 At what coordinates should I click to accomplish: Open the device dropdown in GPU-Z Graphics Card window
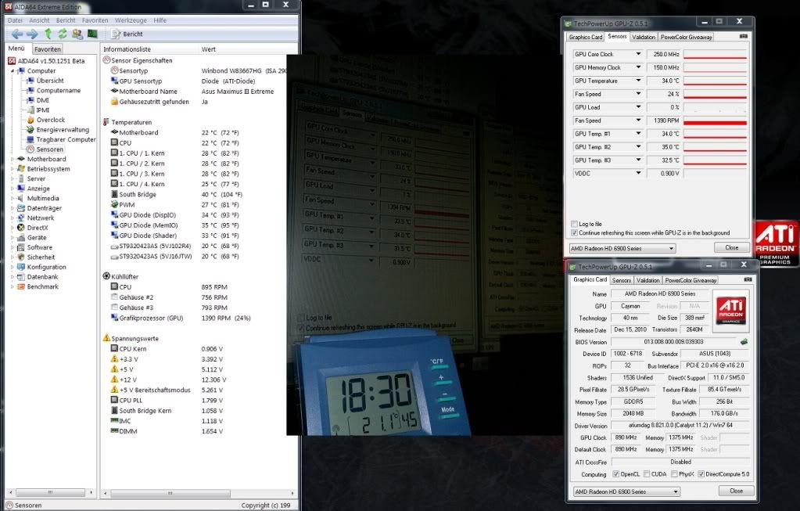coord(626,491)
